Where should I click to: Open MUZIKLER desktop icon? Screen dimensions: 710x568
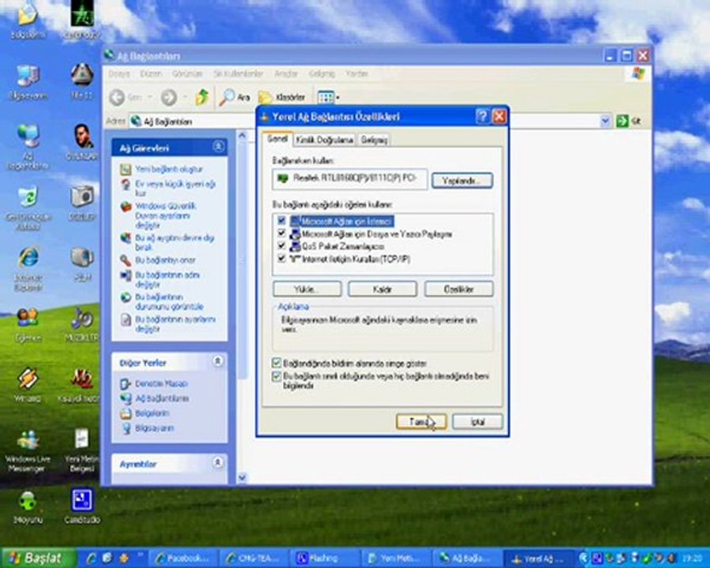point(82,324)
